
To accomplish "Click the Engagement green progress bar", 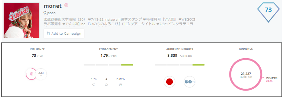I will [127, 65].
